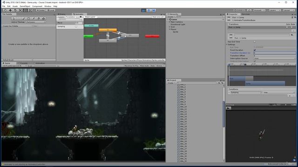Pick the Tile Palette flood fill tool
Viewport: 298px width, 167px height.
(x=43, y=19)
